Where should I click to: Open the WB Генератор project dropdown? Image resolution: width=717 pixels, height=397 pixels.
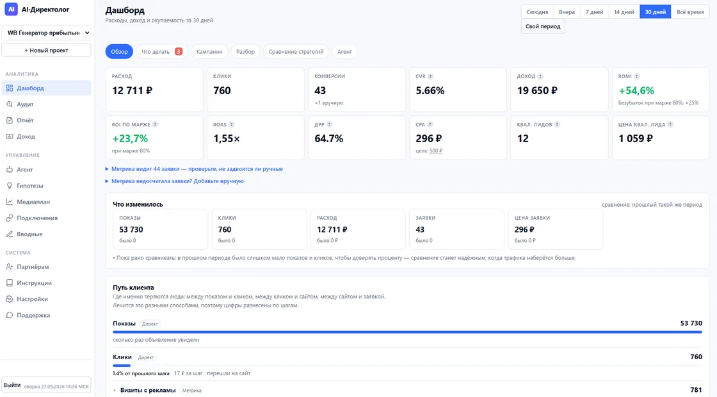point(46,33)
